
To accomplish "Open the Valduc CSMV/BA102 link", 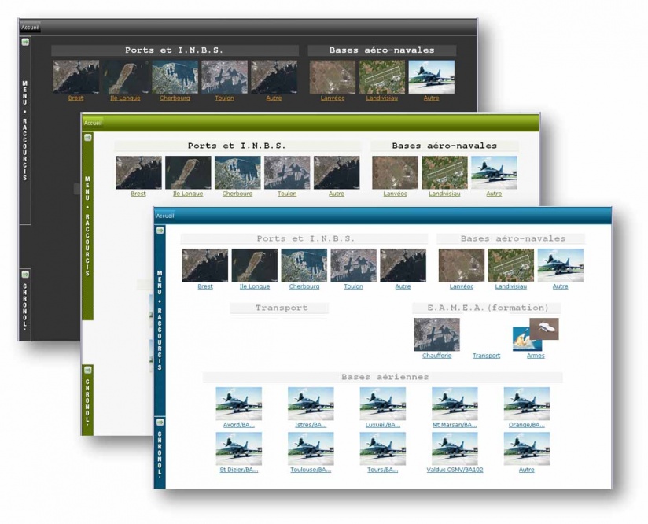I will [x=455, y=470].
